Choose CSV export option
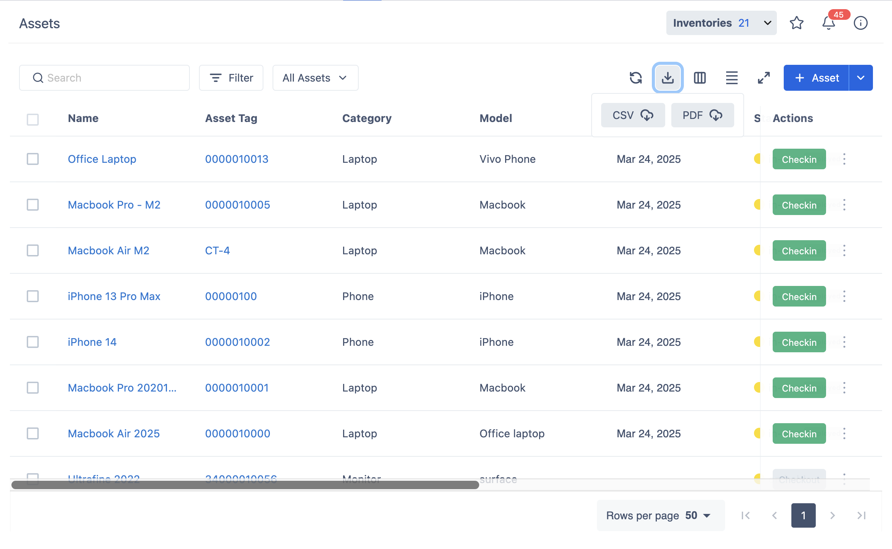Viewport: 892px width, 549px height. (x=633, y=115)
